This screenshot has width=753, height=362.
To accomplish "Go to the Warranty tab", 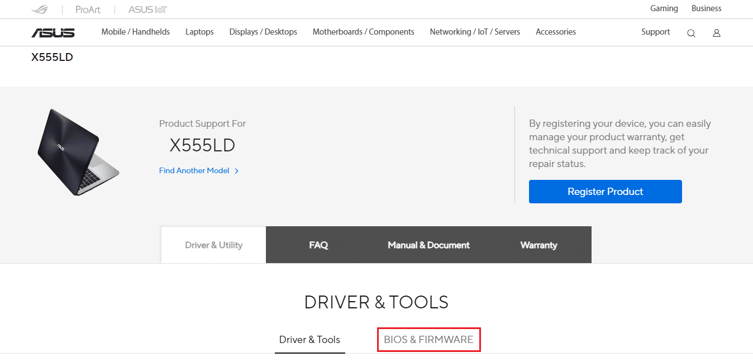I will click(x=538, y=245).
